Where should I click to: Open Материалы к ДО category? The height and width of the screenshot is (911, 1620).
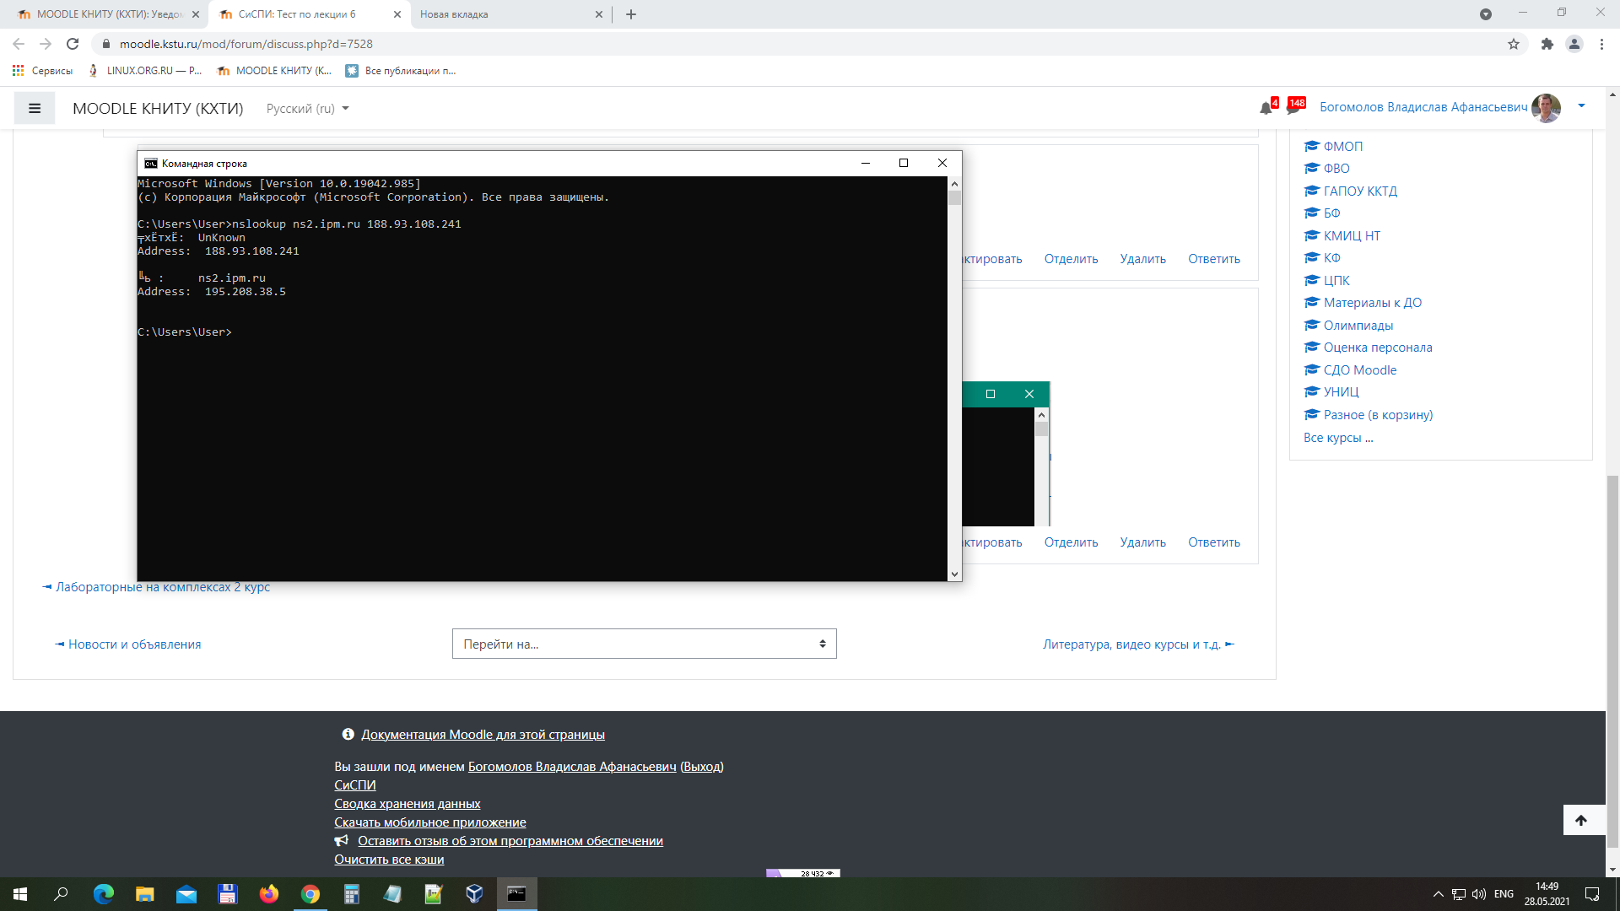(x=1372, y=303)
